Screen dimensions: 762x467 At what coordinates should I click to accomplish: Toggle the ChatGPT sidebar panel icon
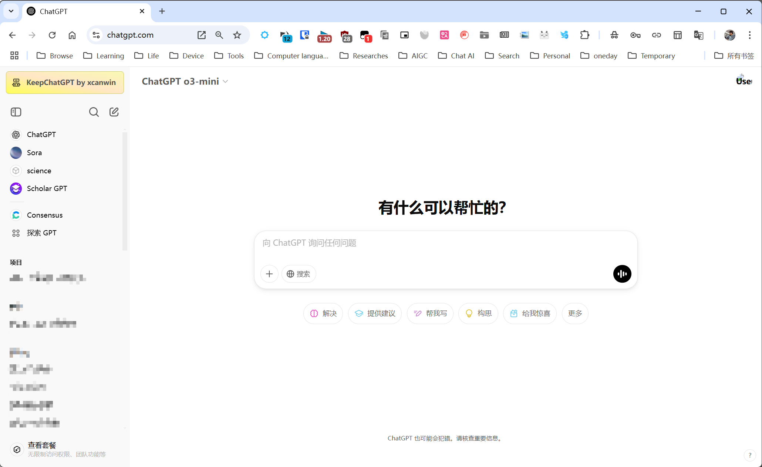coord(16,112)
